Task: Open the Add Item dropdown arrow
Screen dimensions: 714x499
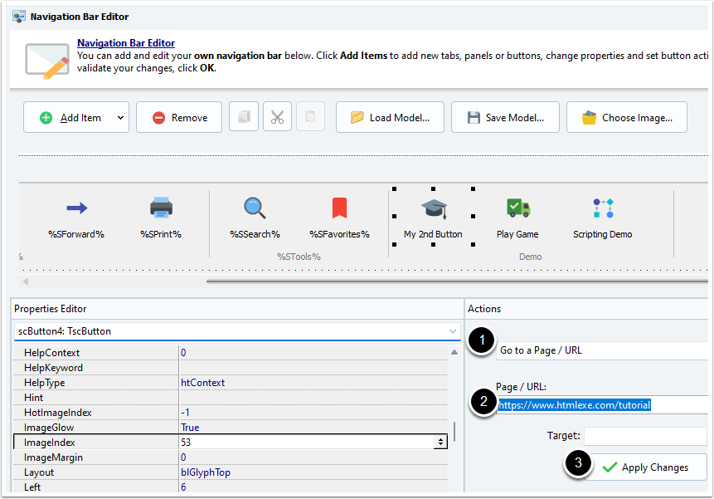Action: (x=120, y=118)
